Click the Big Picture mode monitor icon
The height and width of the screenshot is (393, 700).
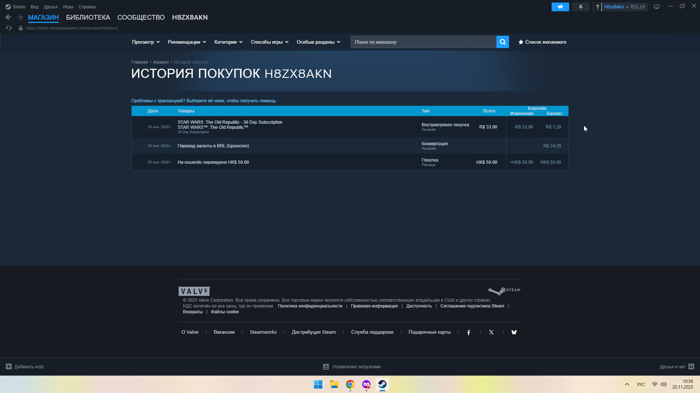[x=657, y=7]
